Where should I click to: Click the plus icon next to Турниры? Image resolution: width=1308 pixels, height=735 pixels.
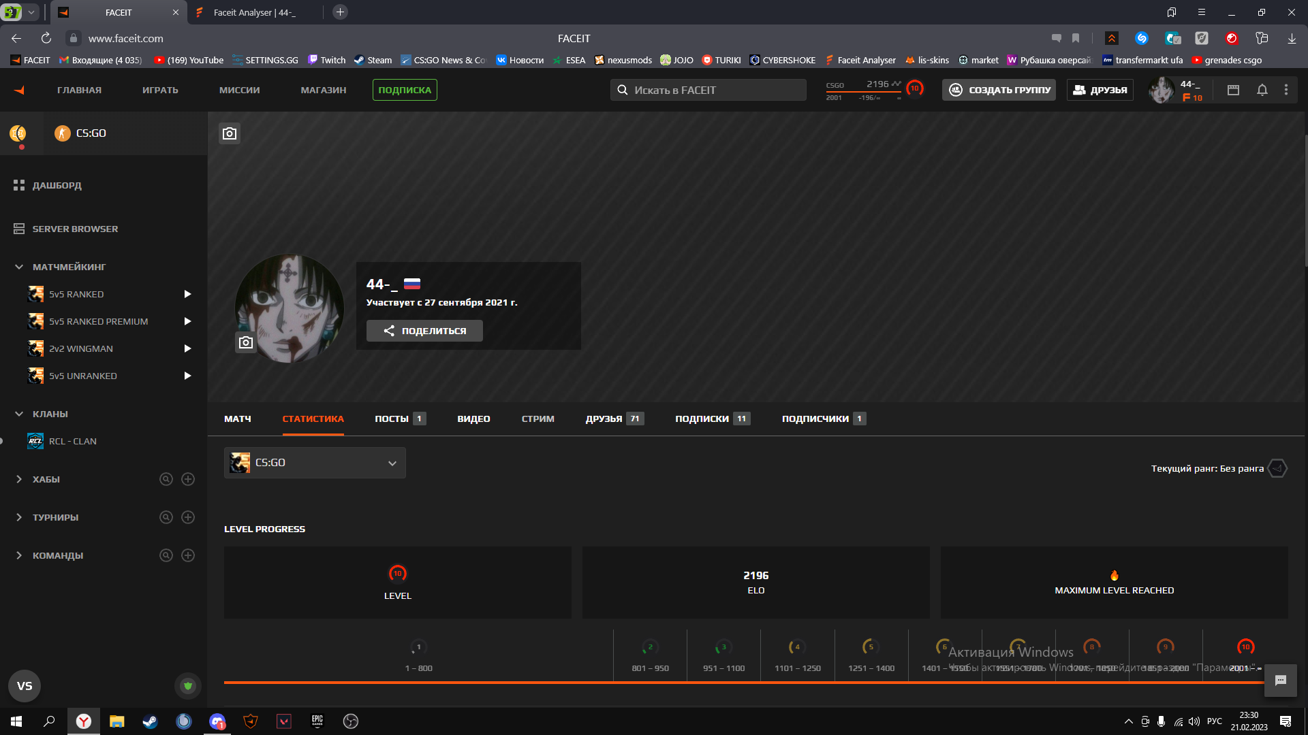click(x=188, y=517)
